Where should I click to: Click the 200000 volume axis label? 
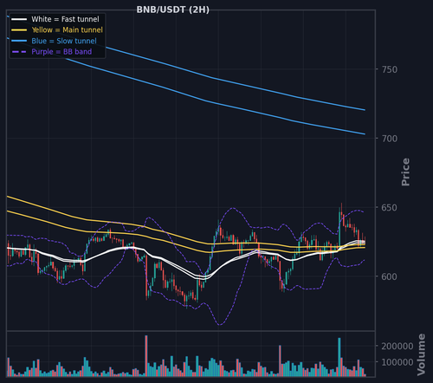pos(397,346)
